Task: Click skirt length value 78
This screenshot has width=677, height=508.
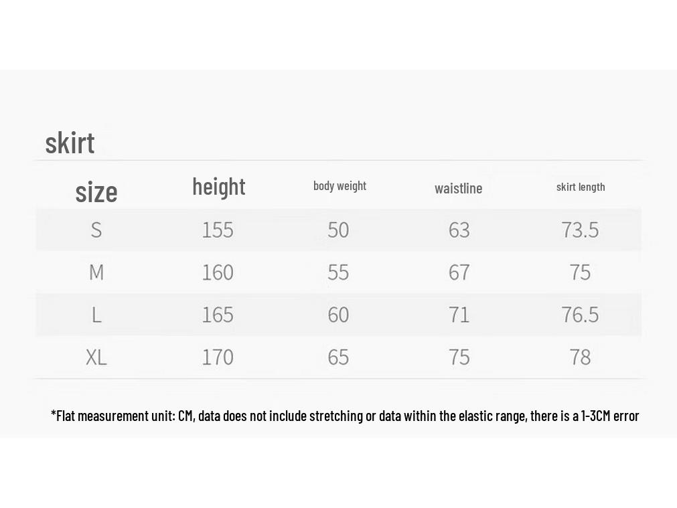Action: pyautogui.click(x=580, y=357)
